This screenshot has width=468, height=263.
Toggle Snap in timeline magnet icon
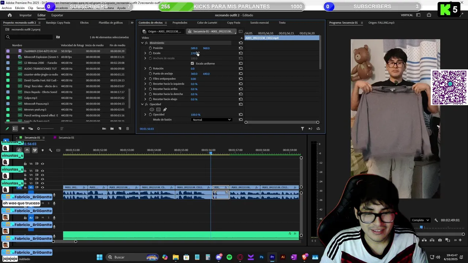click(27, 150)
